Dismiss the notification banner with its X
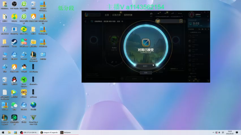This screenshot has width=241, height=135. tap(182, 16)
